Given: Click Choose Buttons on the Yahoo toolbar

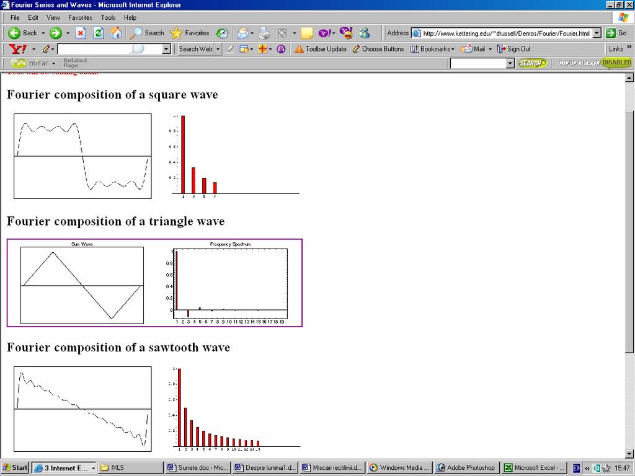Looking at the screenshot, I should pos(378,49).
